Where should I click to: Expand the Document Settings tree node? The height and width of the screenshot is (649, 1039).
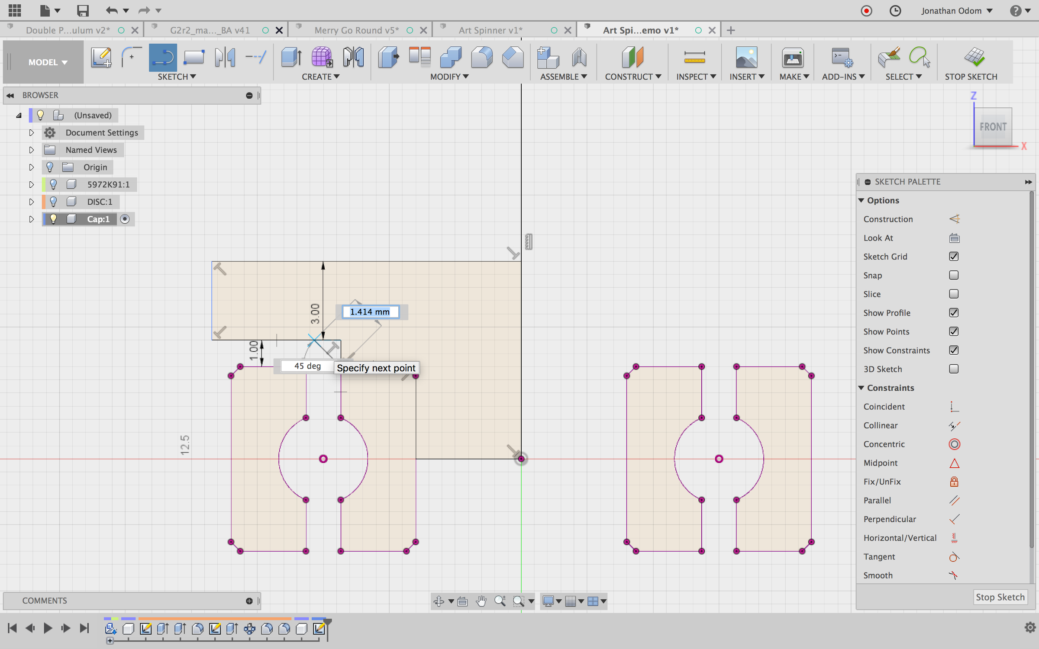pyautogui.click(x=31, y=133)
